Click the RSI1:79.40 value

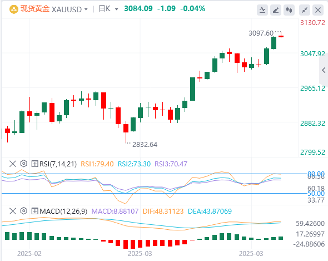(97, 164)
